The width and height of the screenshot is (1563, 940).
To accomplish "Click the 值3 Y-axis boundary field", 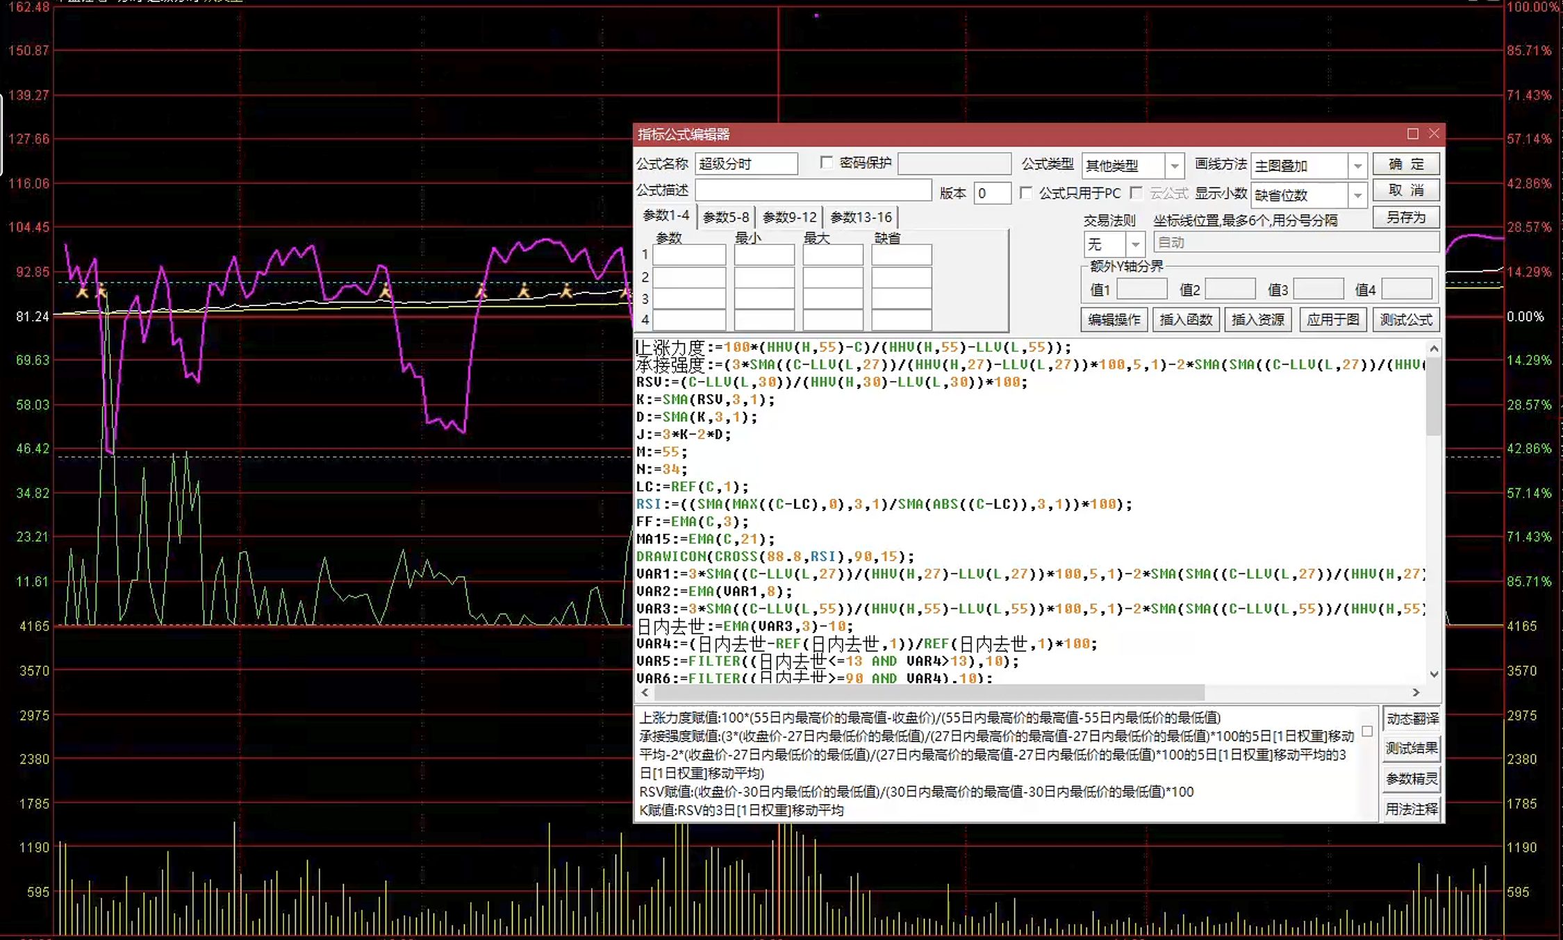I will point(1318,289).
